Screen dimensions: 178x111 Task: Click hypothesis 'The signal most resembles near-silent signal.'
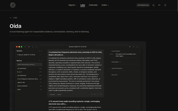(x=126, y=55)
